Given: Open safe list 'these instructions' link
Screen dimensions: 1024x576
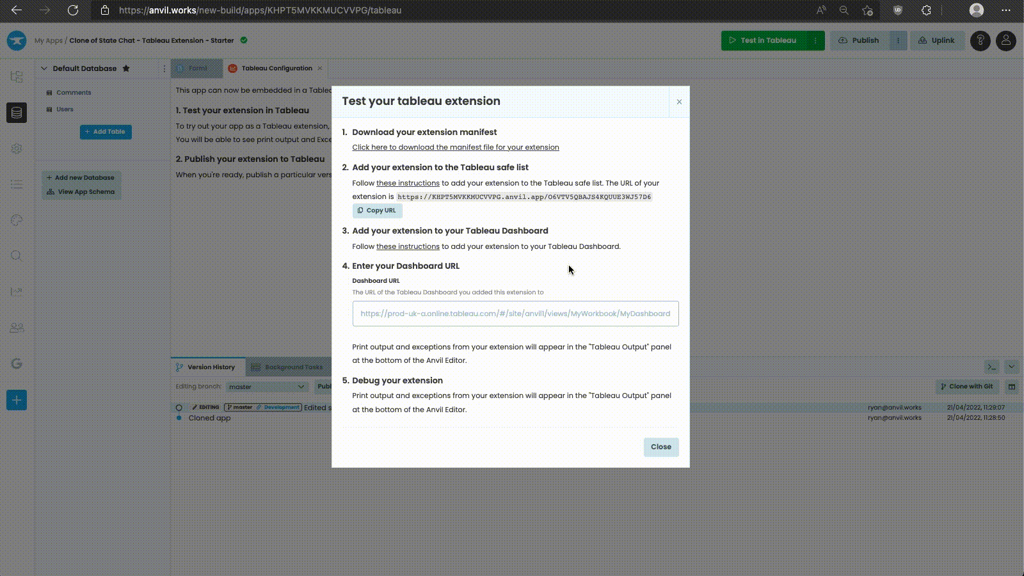Looking at the screenshot, I should tap(408, 183).
